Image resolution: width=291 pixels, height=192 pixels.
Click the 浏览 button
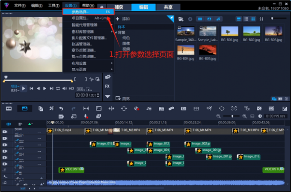(x=123, y=99)
